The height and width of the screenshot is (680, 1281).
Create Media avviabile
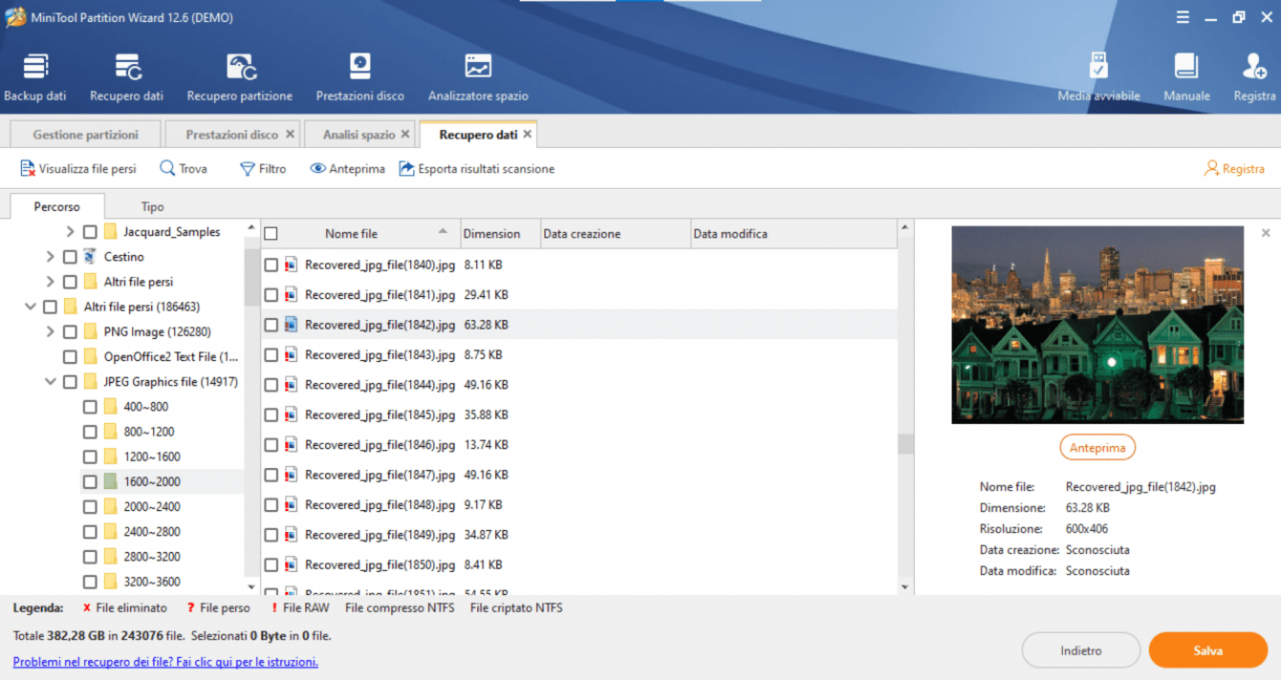[1098, 77]
